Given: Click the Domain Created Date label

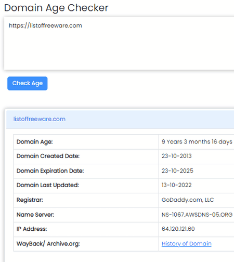Looking at the screenshot, I should (48, 156).
